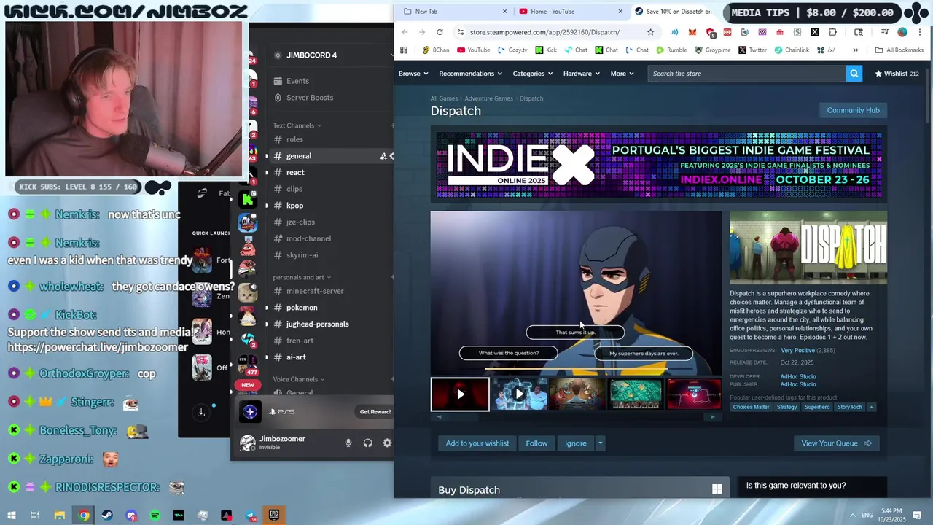Expand the Browse menu in Steam

tap(414, 74)
